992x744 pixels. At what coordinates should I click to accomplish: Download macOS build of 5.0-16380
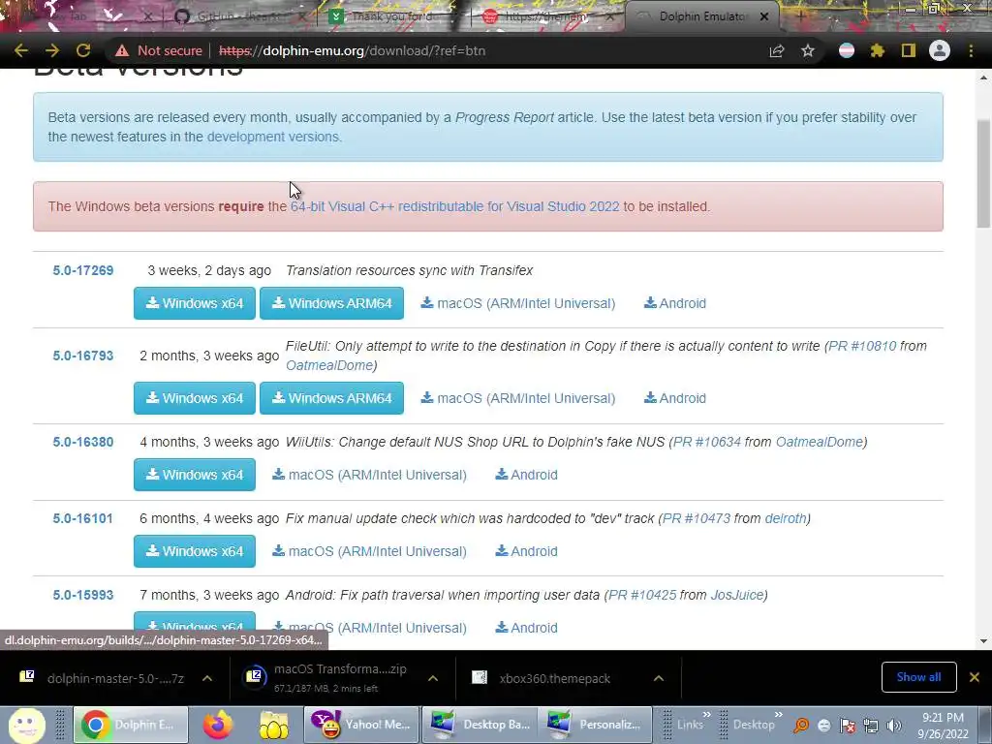pyautogui.click(x=369, y=475)
